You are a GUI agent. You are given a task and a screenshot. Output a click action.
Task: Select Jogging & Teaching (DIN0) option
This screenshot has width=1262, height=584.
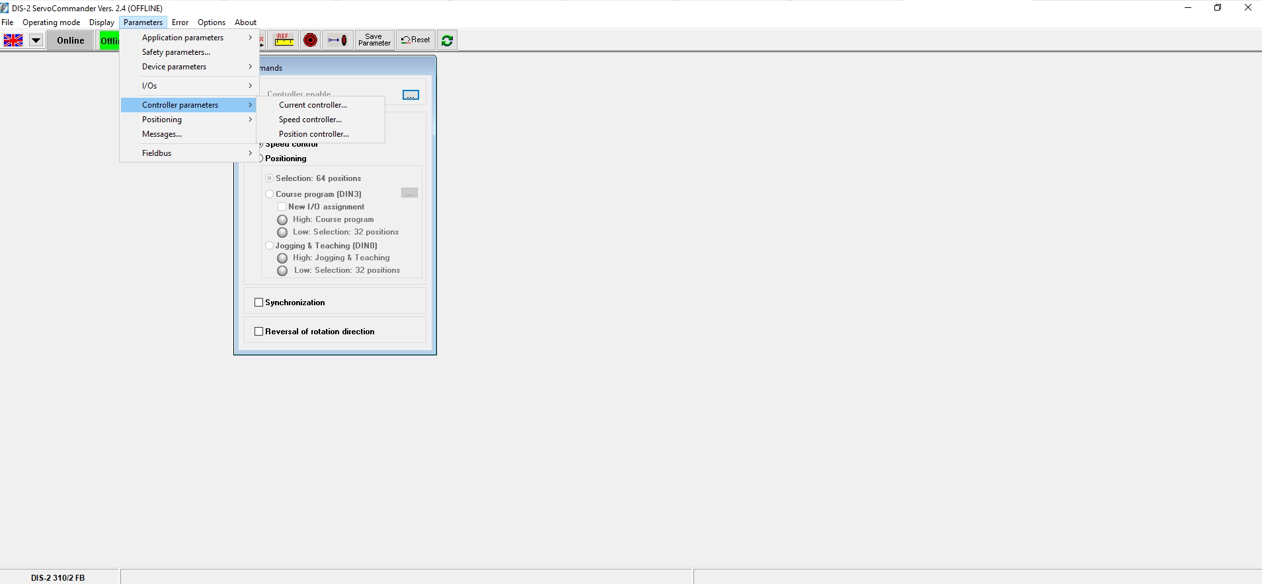tap(270, 246)
